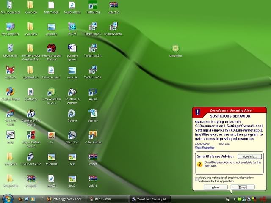This screenshot has height=203, width=271.
Task: Open the screenie image file
Action: [72, 72]
